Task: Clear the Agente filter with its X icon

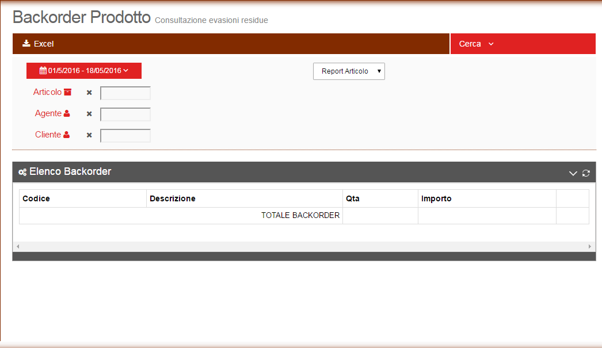Action: click(89, 114)
